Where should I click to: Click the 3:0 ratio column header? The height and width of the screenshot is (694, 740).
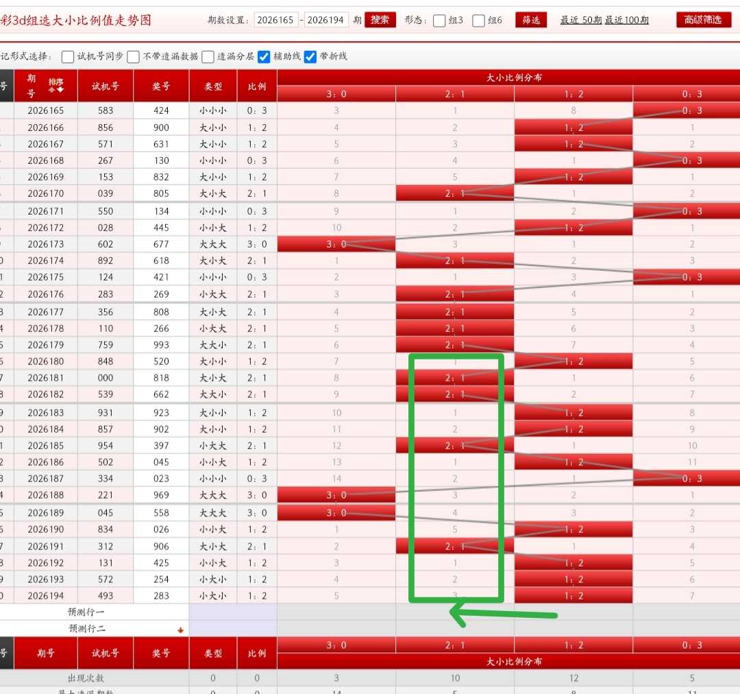(x=336, y=94)
